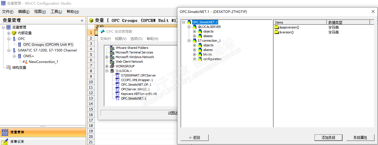Click the S7 connection_1 node icon
This screenshot has width=378, height=145.
[x=195, y=41]
